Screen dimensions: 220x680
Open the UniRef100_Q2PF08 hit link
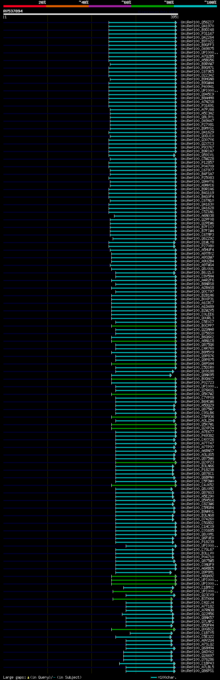[x=197, y=219]
